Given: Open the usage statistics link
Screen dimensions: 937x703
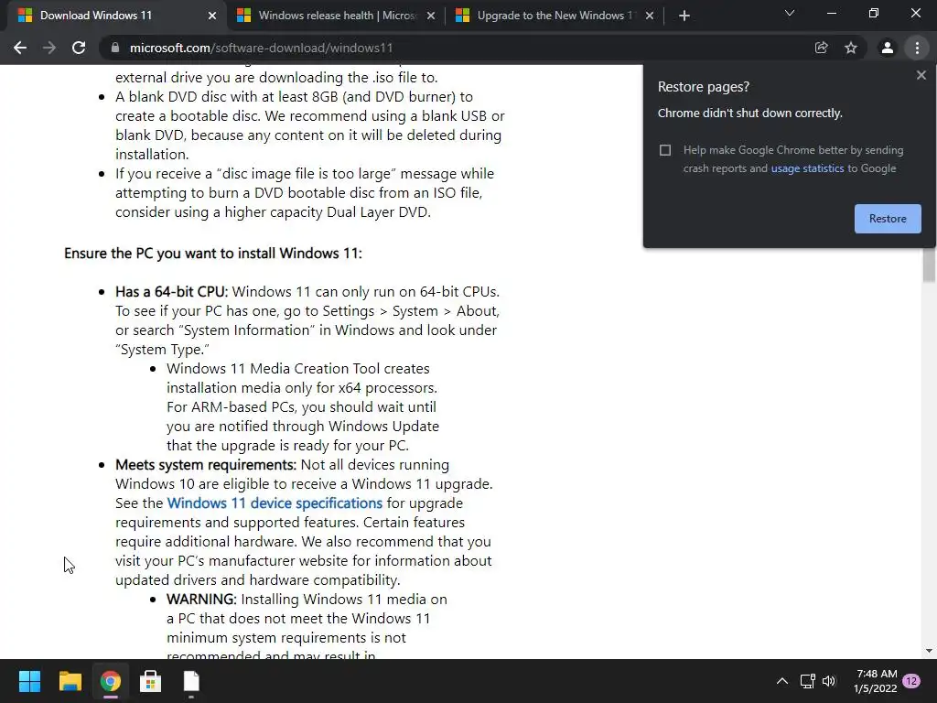Looking at the screenshot, I should point(807,168).
